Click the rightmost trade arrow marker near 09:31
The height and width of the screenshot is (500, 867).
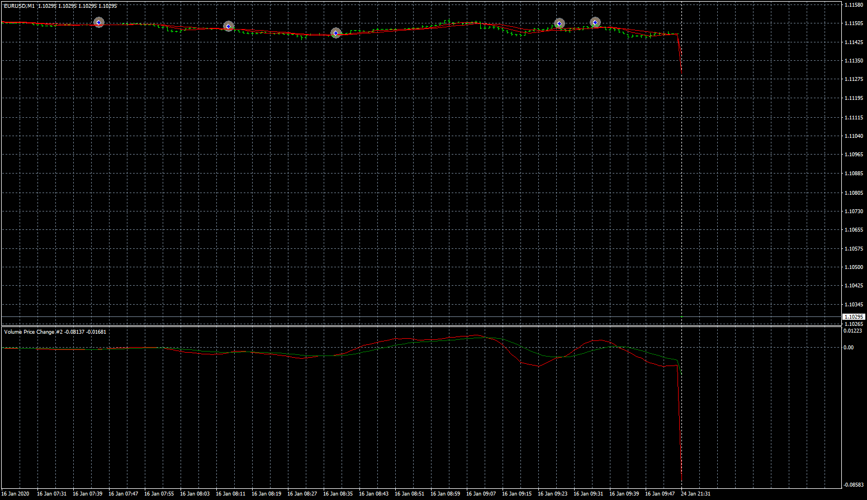[x=595, y=23]
